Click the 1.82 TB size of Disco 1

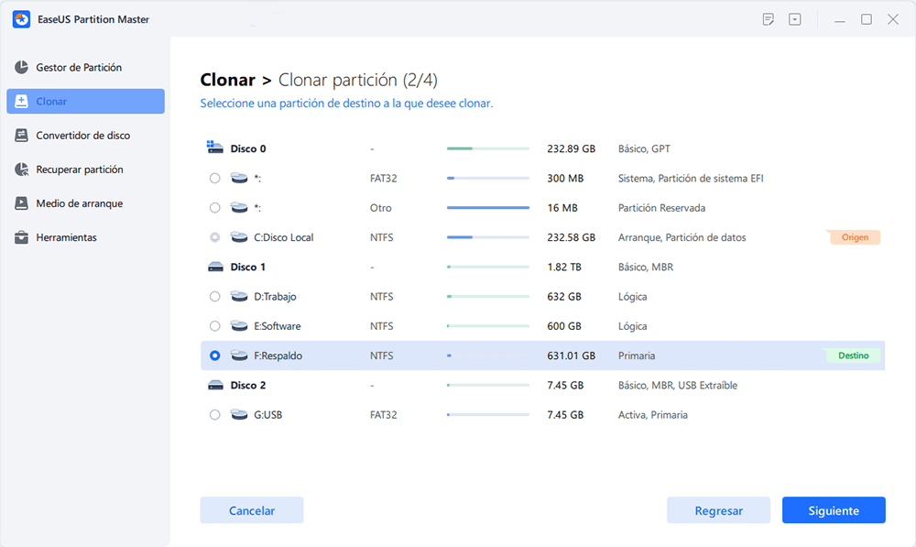click(x=564, y=267)
